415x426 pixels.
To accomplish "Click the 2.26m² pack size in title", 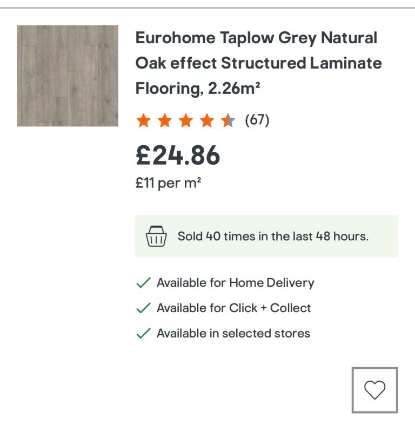I will 234,88.
